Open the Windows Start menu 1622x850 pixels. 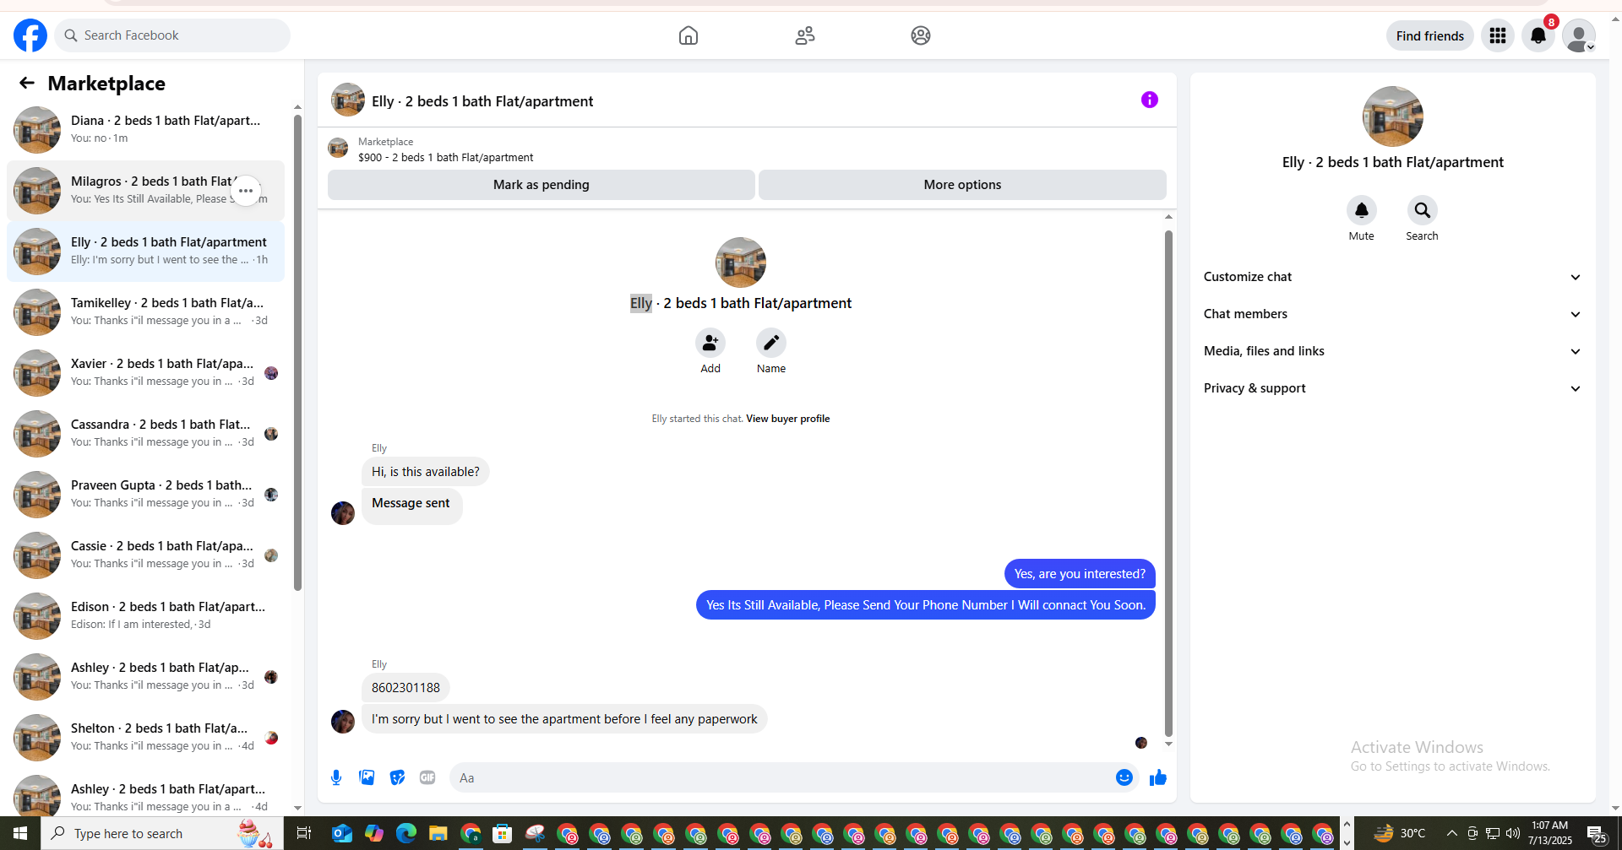[x=20, y=833]
